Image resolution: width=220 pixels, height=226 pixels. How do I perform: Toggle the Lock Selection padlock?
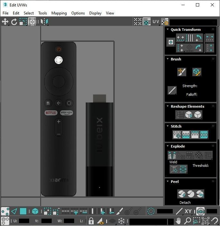point(91,221)
